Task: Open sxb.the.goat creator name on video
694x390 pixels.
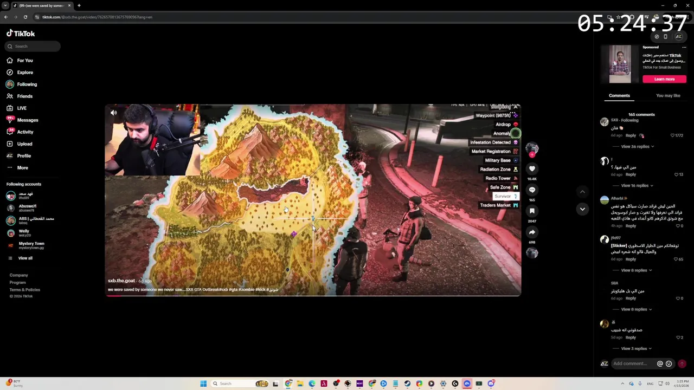Action: click(x=121, y=281)
